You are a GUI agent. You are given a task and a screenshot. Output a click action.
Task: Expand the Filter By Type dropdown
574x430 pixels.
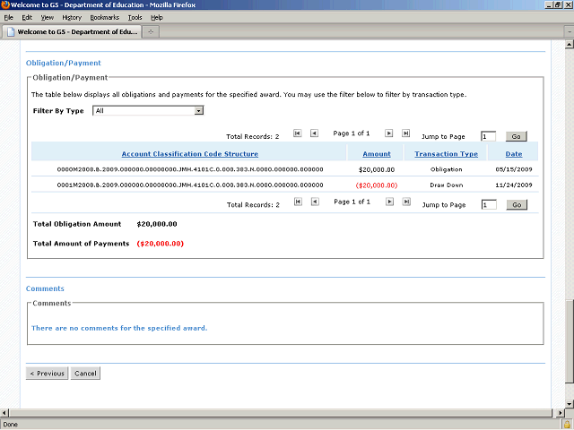199,111
